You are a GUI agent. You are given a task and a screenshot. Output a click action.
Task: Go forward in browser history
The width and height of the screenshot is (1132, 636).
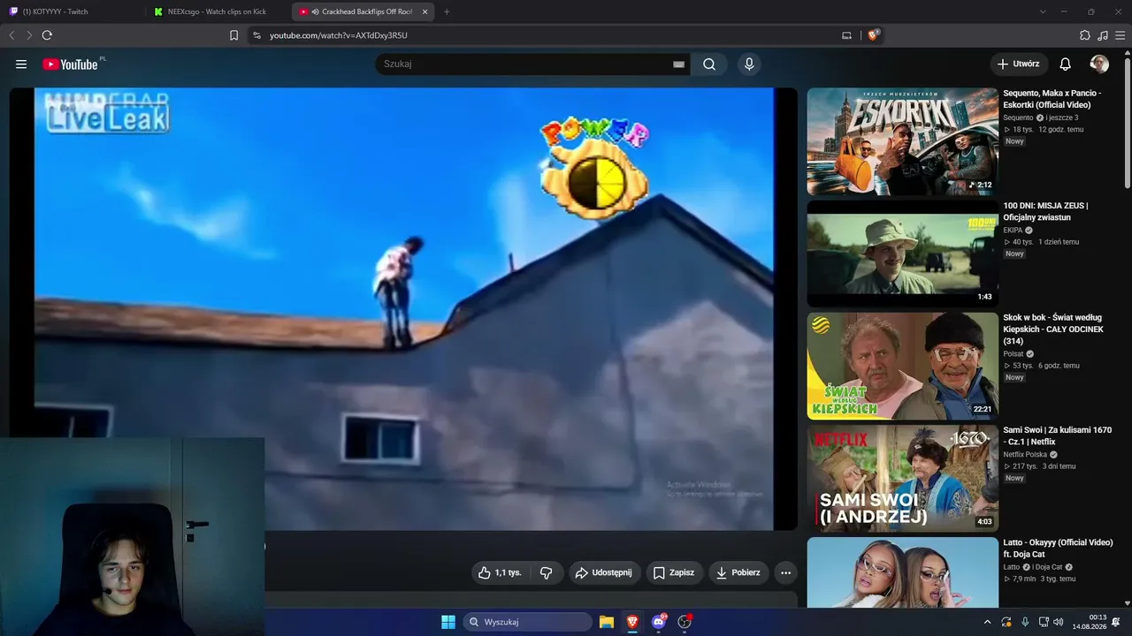[x=29, y=35]
